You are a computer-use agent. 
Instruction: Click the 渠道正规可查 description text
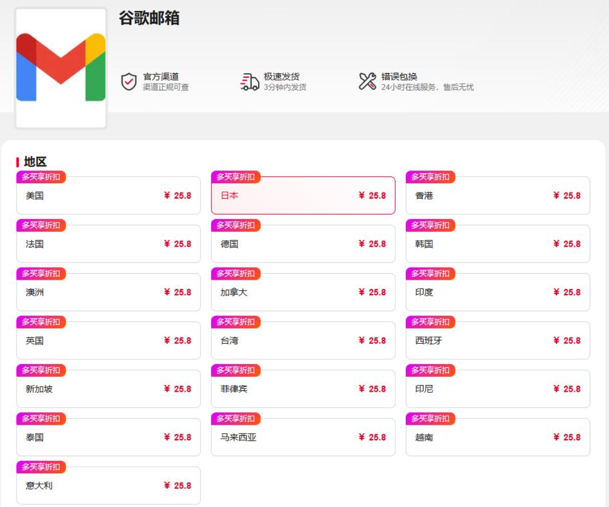166,87
